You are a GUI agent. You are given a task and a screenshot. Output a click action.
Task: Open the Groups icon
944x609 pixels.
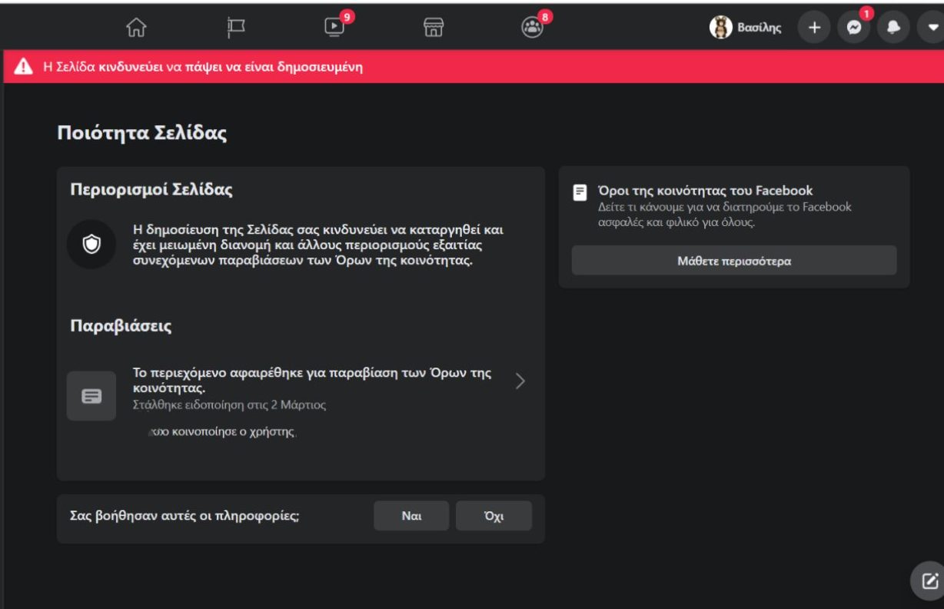(532, 28)
